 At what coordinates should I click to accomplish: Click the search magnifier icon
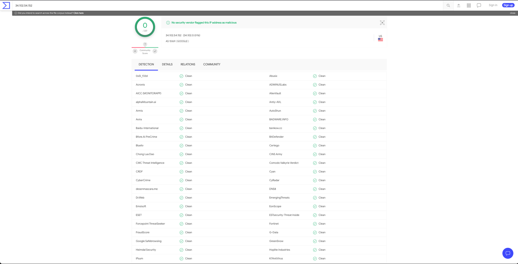click(448, 5)
